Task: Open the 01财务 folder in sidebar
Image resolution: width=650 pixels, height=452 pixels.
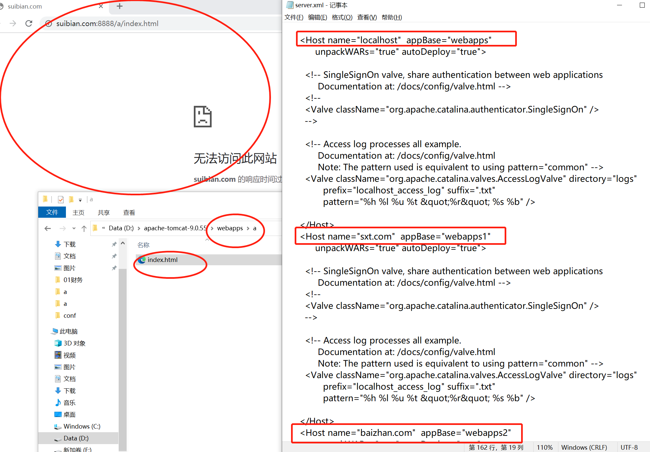Action: point(73,280)
